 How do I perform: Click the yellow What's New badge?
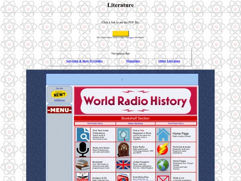59,94
